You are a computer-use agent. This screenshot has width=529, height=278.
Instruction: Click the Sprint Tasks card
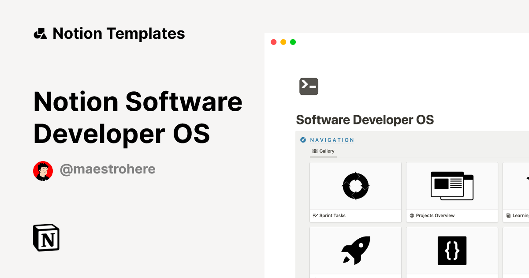tap(355, 192)
